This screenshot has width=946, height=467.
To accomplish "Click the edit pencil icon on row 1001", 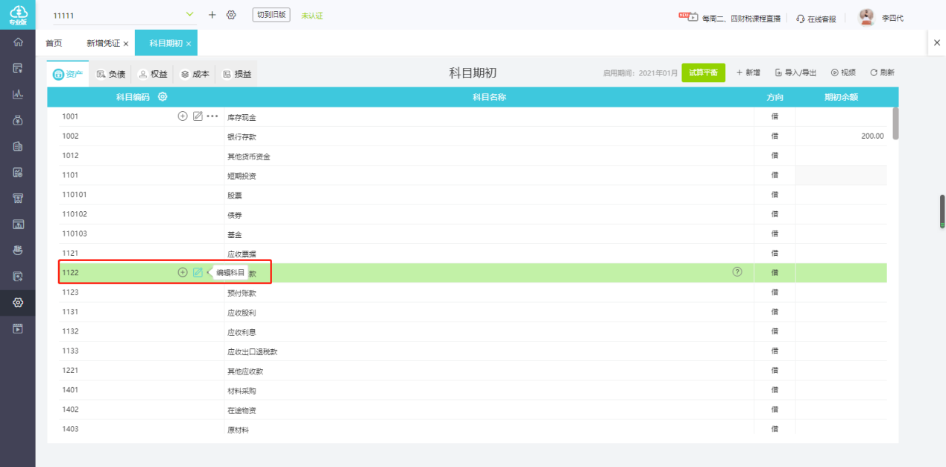I will 198,116.
